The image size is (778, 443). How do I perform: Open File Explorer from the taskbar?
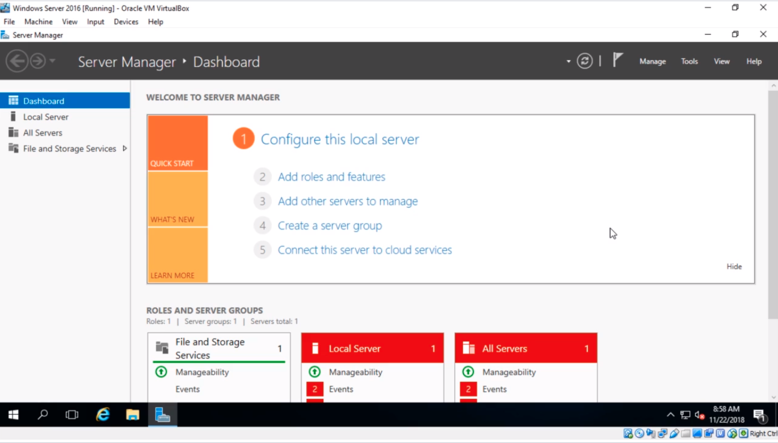tap(133, 415)
